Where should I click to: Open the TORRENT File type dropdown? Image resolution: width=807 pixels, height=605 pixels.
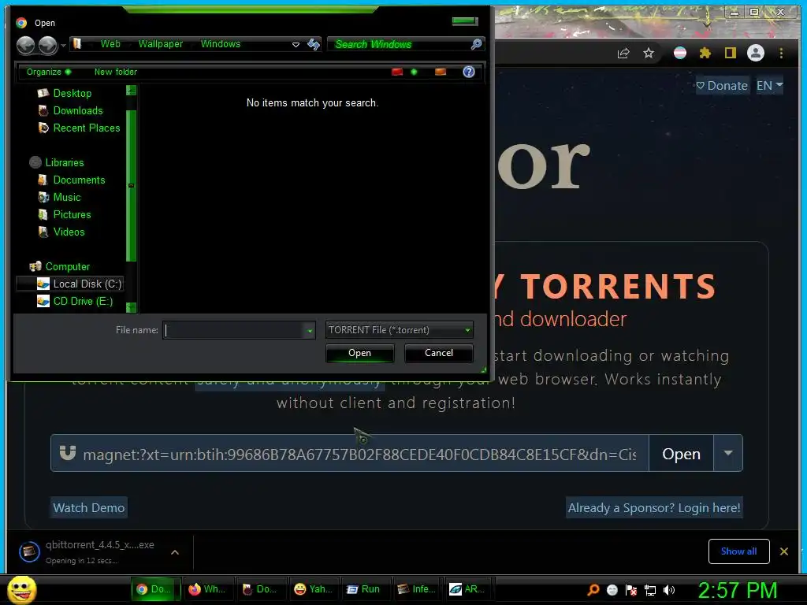400,330
